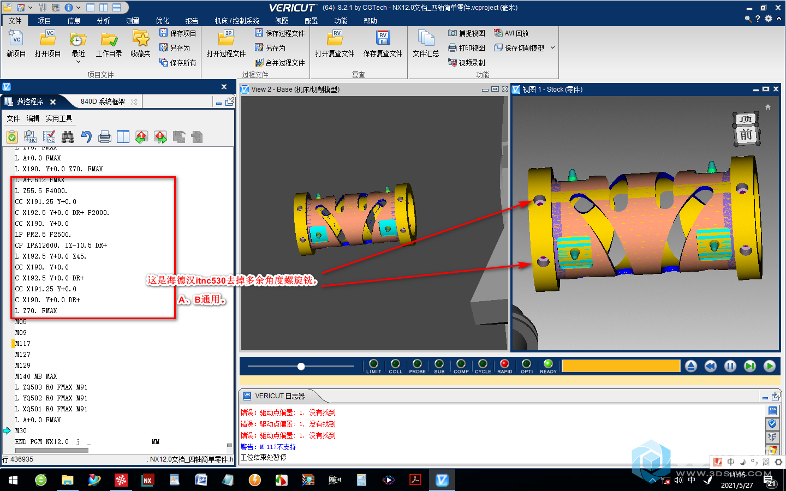Open the 收藏夹 favorites
Image resolution: width=786 pixels, height=491 pixels.
tap(140, 44)
